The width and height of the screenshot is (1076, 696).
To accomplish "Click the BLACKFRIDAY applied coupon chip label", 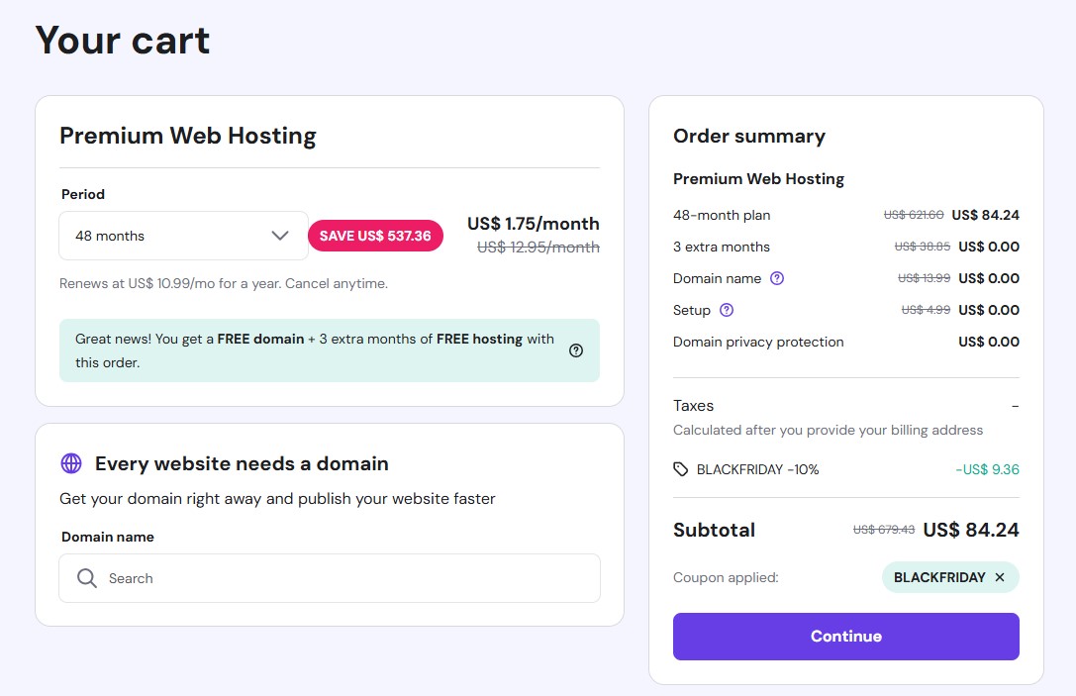I will pos(939,577).
